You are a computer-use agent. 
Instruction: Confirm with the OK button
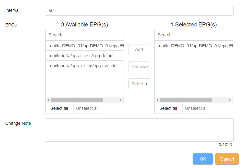(x=203, y=159)
